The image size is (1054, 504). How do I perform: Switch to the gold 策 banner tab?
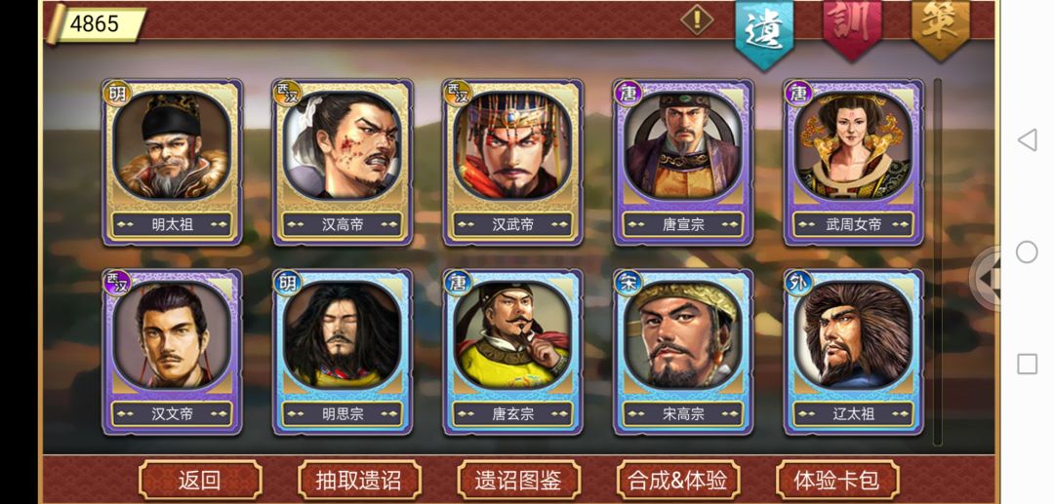coord(941,27)
